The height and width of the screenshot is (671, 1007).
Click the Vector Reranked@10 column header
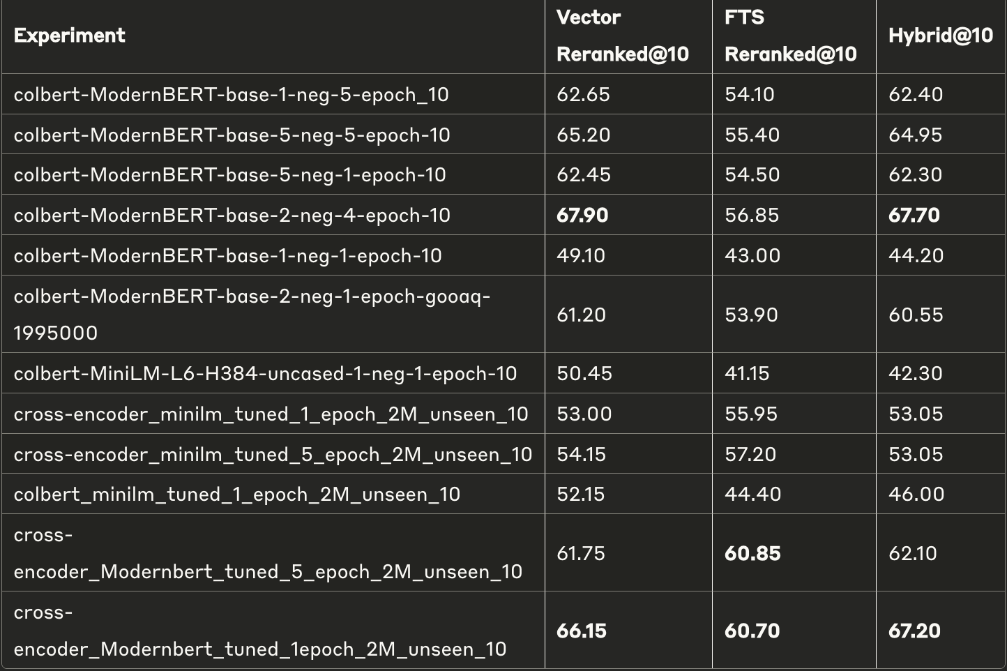click(622, 36)
